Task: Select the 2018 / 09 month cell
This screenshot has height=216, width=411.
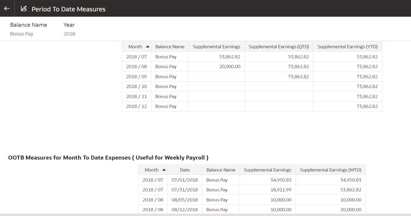Action: (x=136, y=76)
